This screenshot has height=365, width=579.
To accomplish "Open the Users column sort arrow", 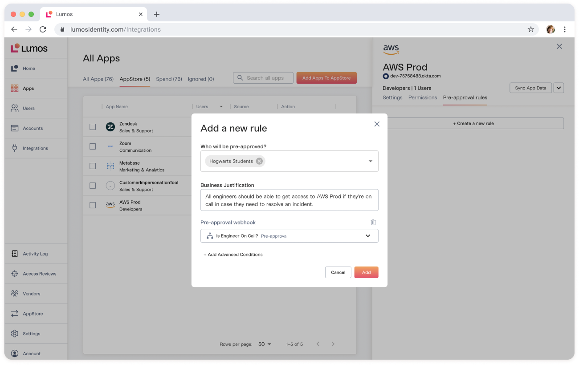I will pos(221,107).
